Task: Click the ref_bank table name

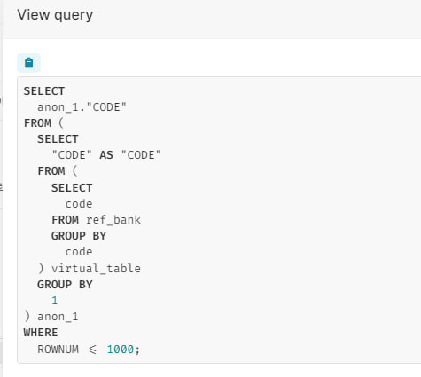Action: 113,220
